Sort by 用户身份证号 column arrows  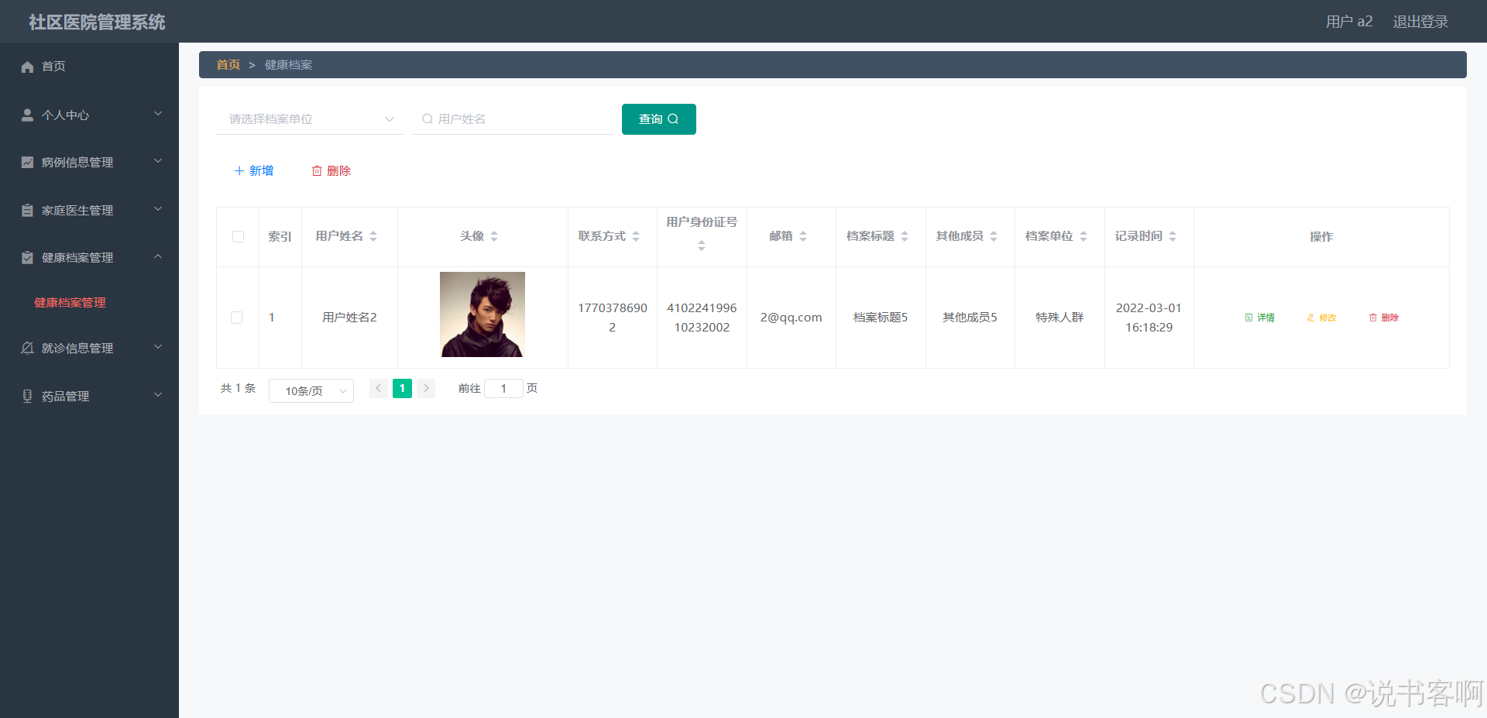(702, 246)
